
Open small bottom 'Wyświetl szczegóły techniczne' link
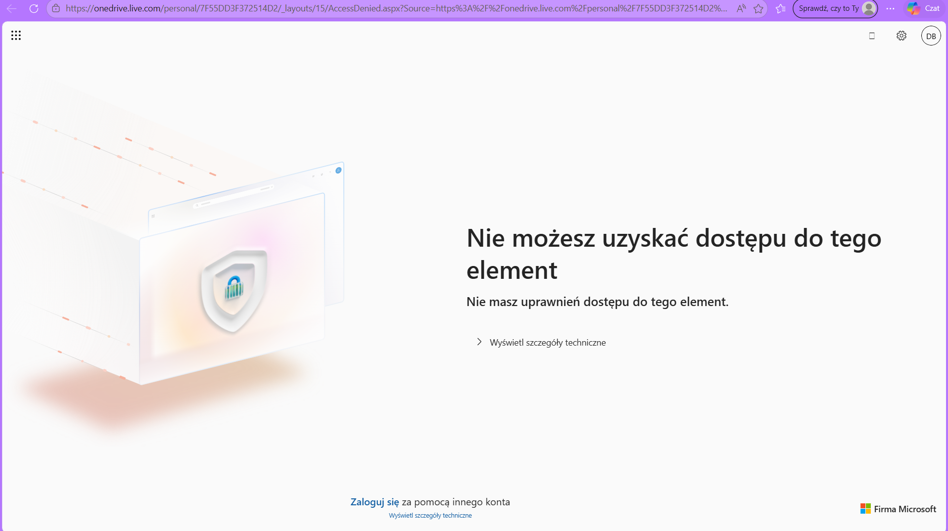click(x=430, y=515)
